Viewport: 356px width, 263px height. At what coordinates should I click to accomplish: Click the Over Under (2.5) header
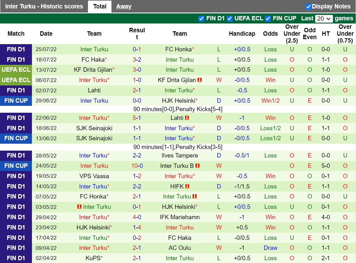(x=292, y=34)
